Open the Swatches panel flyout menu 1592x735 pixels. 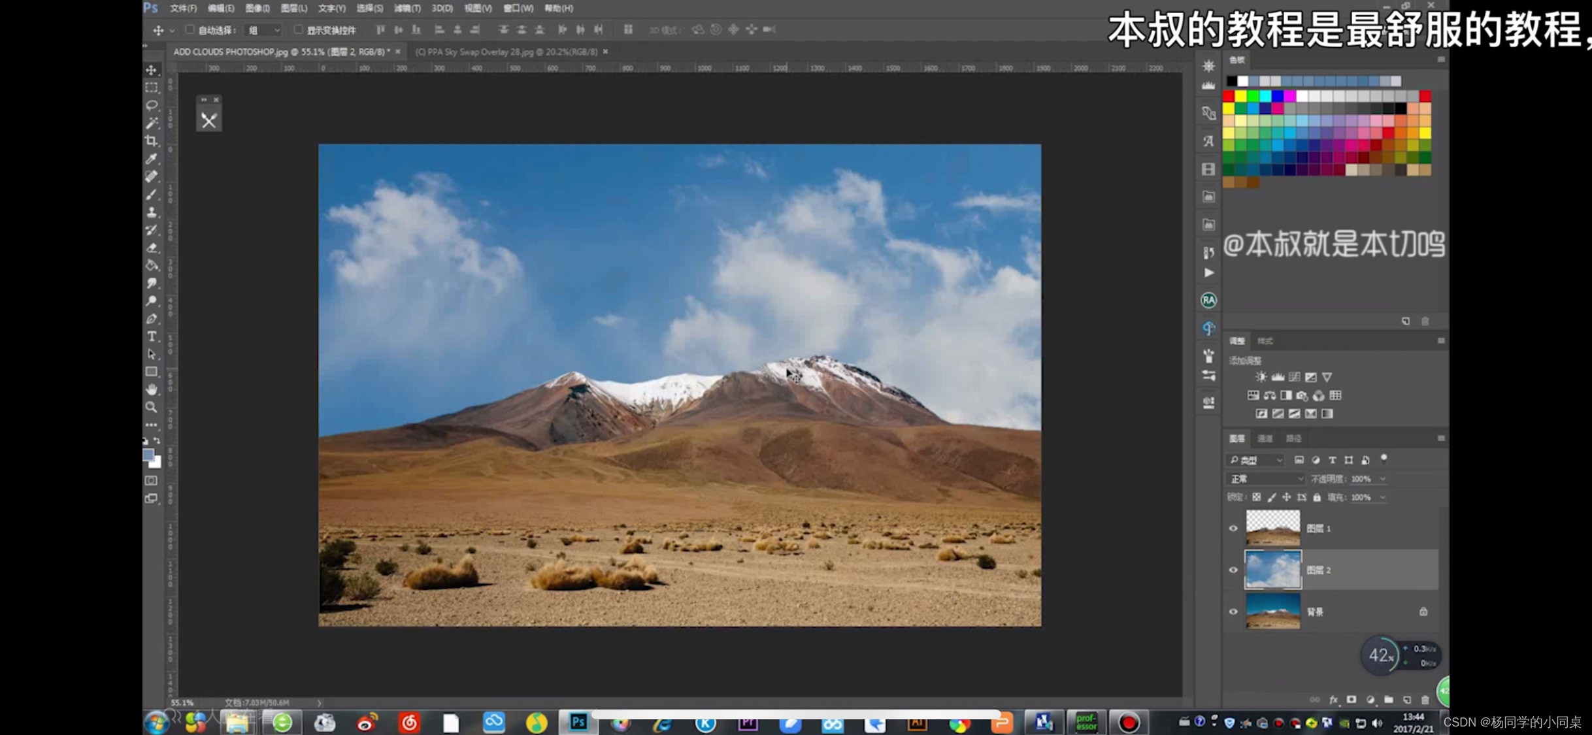(x=1441, y=59)
